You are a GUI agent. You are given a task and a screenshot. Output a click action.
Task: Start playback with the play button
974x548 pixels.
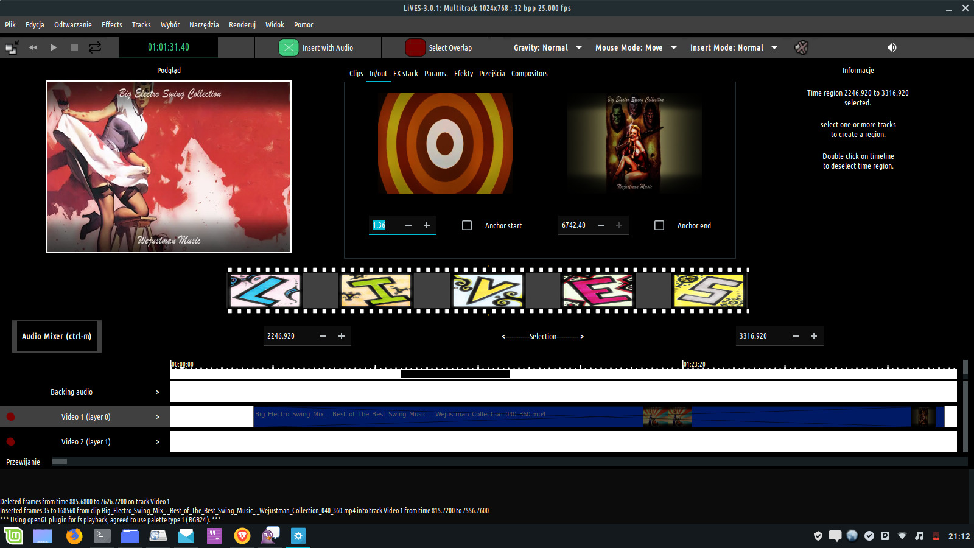pos(54,47)
